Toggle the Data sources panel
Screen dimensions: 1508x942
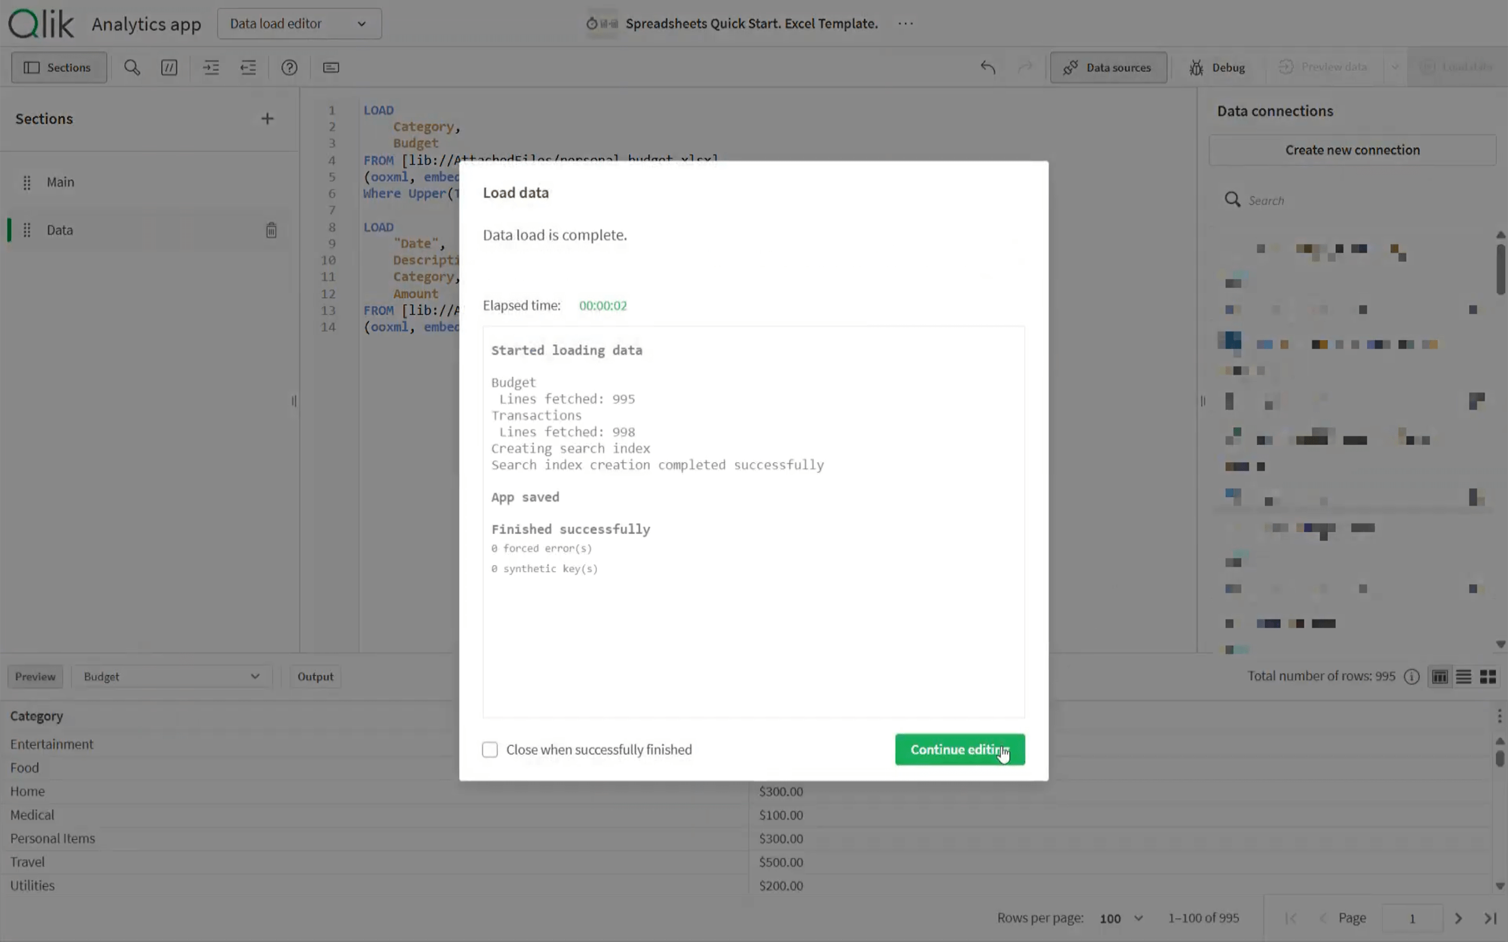click(1108, 68)
